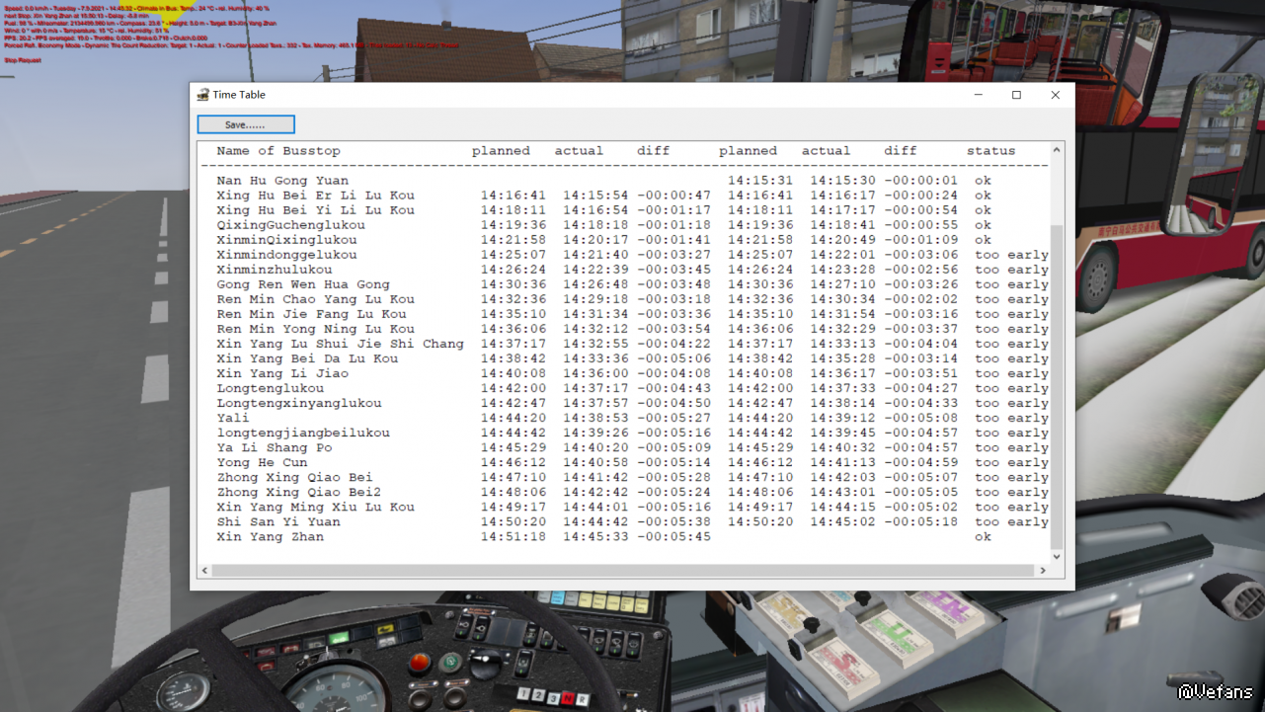Select the Nan Hu Gong Yuan row
The height and width of the screenshot is (712, 1265).
pyautogui.click(x=282, y=181)
